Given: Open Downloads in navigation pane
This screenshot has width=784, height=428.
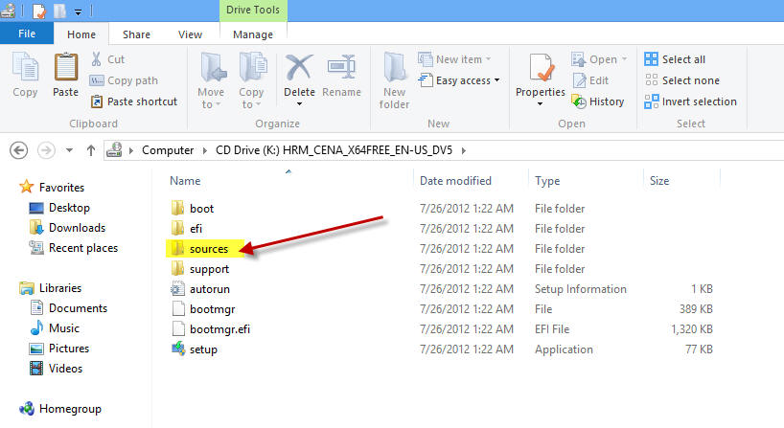Looking at the screenshot, I should click(x=67, y=228).
